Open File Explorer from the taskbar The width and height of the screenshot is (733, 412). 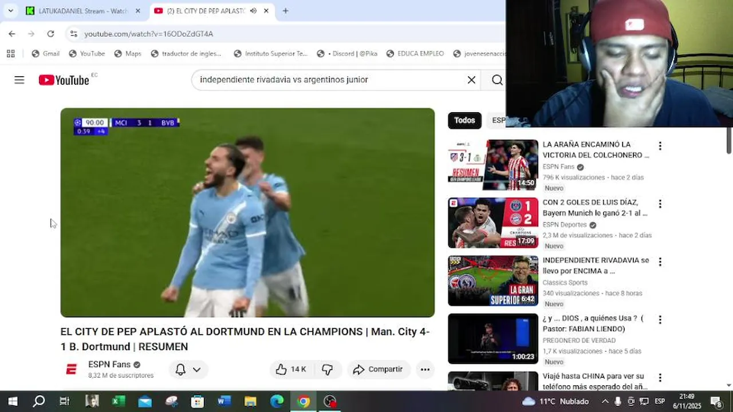250,401
